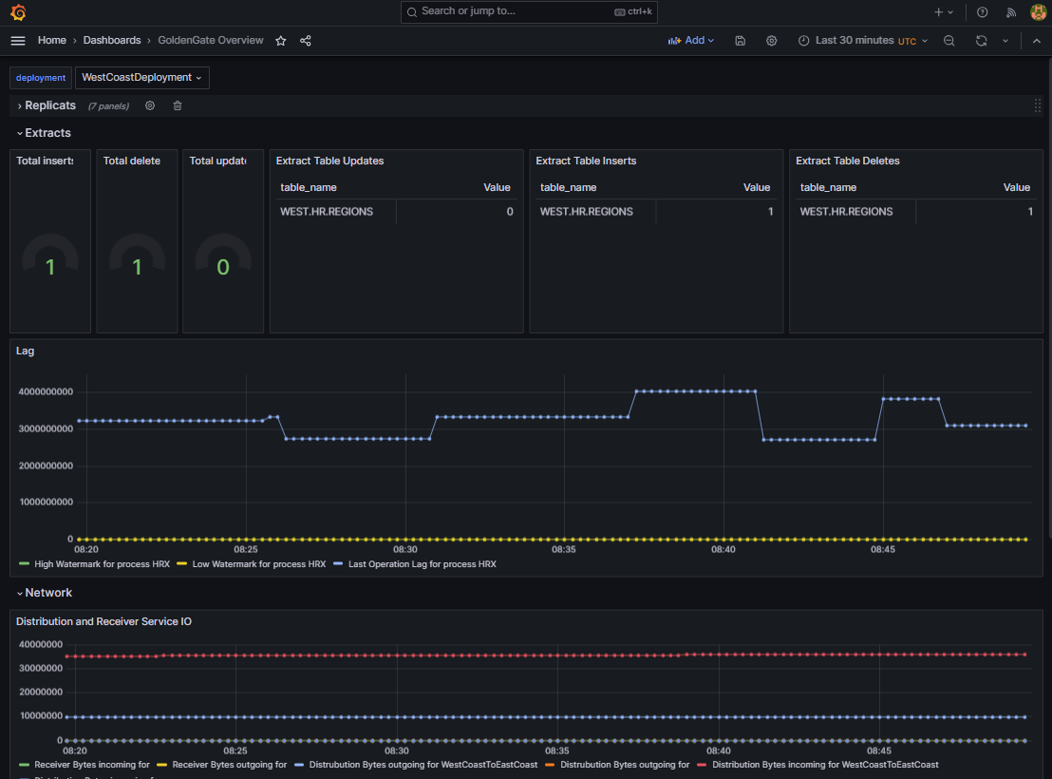Zoom out the time range magnifier icon
The width and height of the screenshot is (1052, 779).
click(949, 41)
